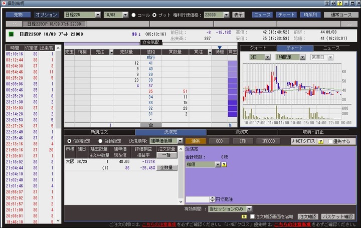
Task: Click the app icon in the title bar
Action: click(4, 3)
